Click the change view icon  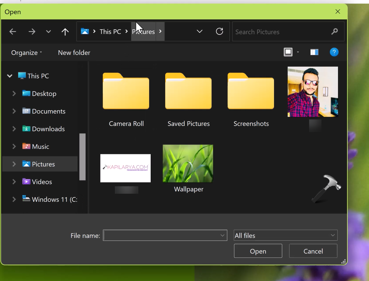click(x=288, y=52)
